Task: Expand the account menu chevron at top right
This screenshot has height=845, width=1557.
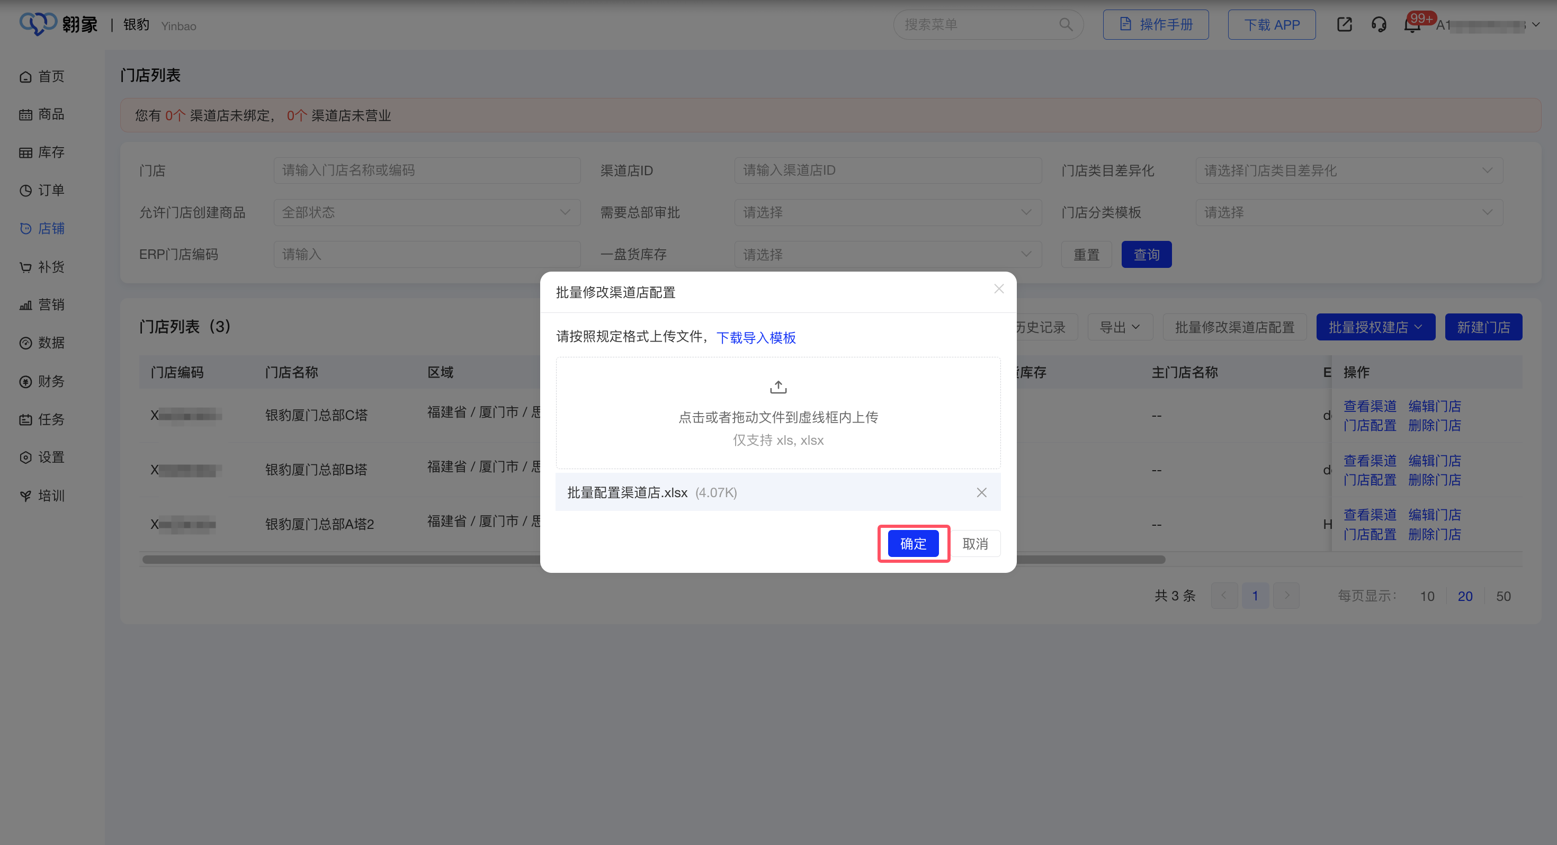Action: point(1537,25)
